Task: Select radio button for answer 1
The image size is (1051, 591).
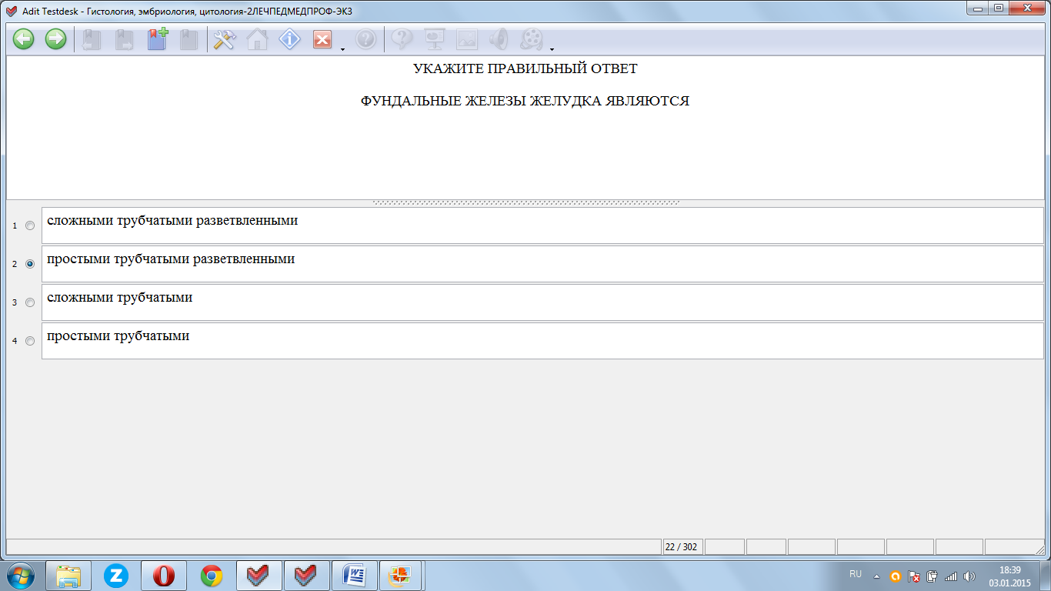Action: [30, 225]
